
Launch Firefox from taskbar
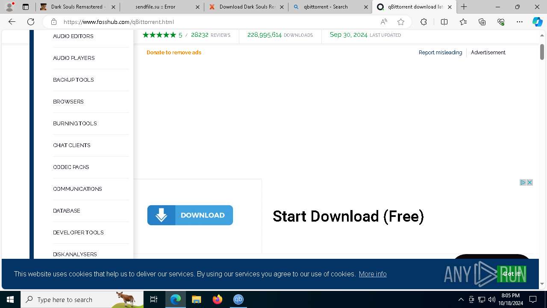pos(217,299)
